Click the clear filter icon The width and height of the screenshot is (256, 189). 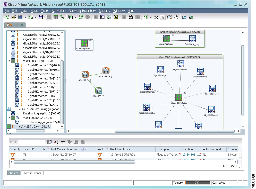coord(70,142)
